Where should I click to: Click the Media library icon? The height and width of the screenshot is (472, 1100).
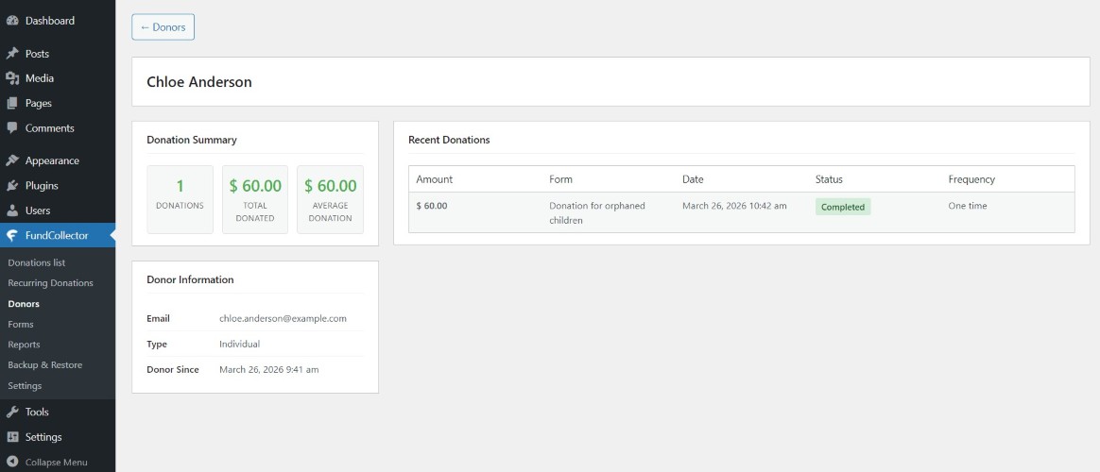[12, 78]
